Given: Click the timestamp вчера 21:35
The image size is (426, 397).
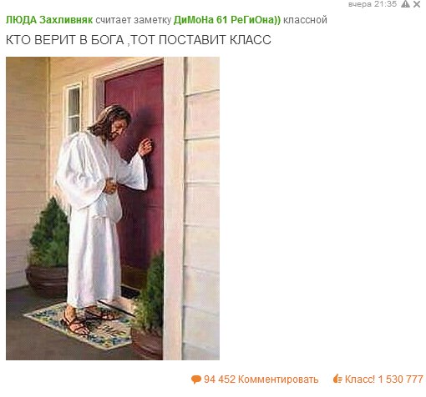Looking at the screenshot, I should (373, 4).
